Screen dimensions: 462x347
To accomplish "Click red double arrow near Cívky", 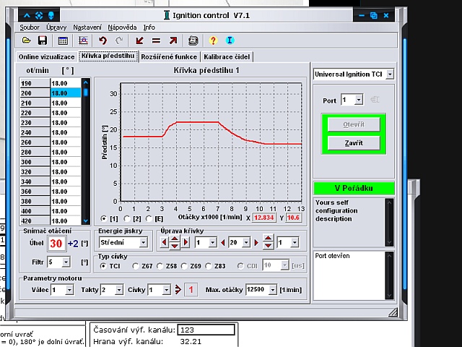I will (178, 289).
